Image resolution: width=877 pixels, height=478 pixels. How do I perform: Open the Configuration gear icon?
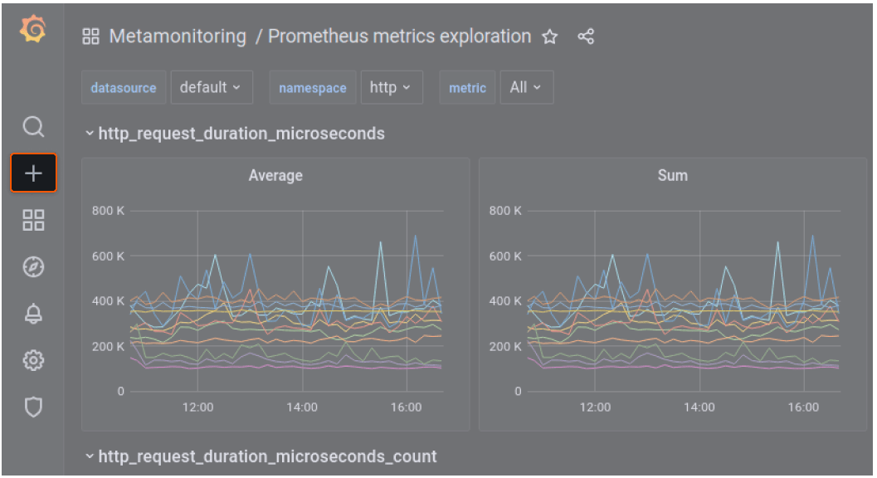[x=33, y=360]
